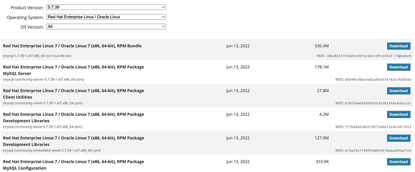Viewport: 415px width, 172px height.
Task: Click the mysql-community-devel rpm filename
Action: [42, 127]
